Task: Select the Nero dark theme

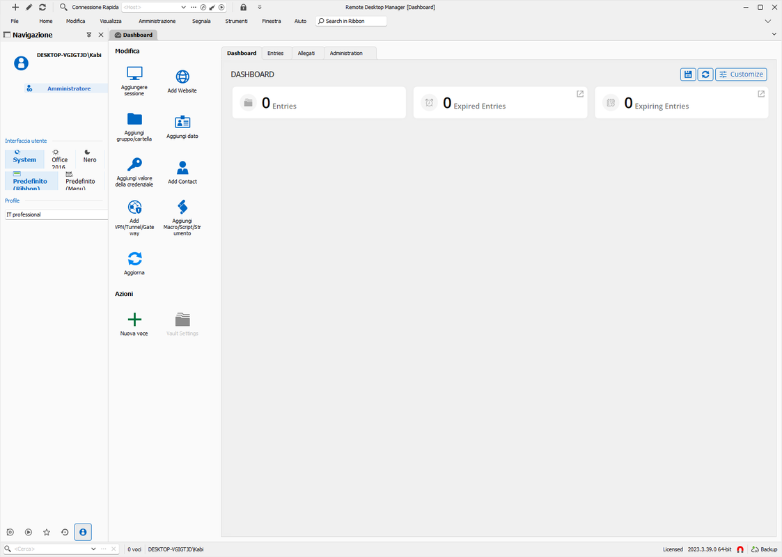Action: click(x=90, y=159)
